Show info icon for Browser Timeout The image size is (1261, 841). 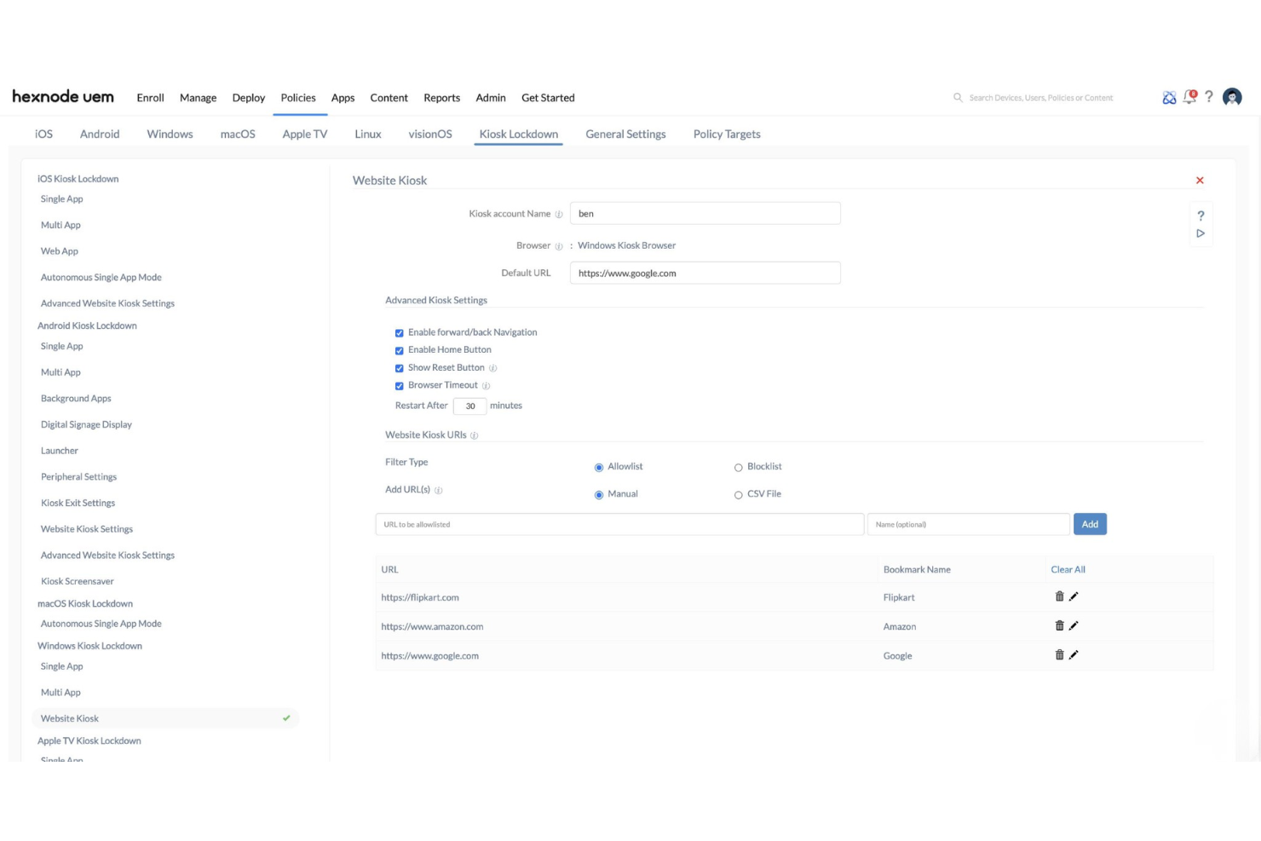pos(486,386)
